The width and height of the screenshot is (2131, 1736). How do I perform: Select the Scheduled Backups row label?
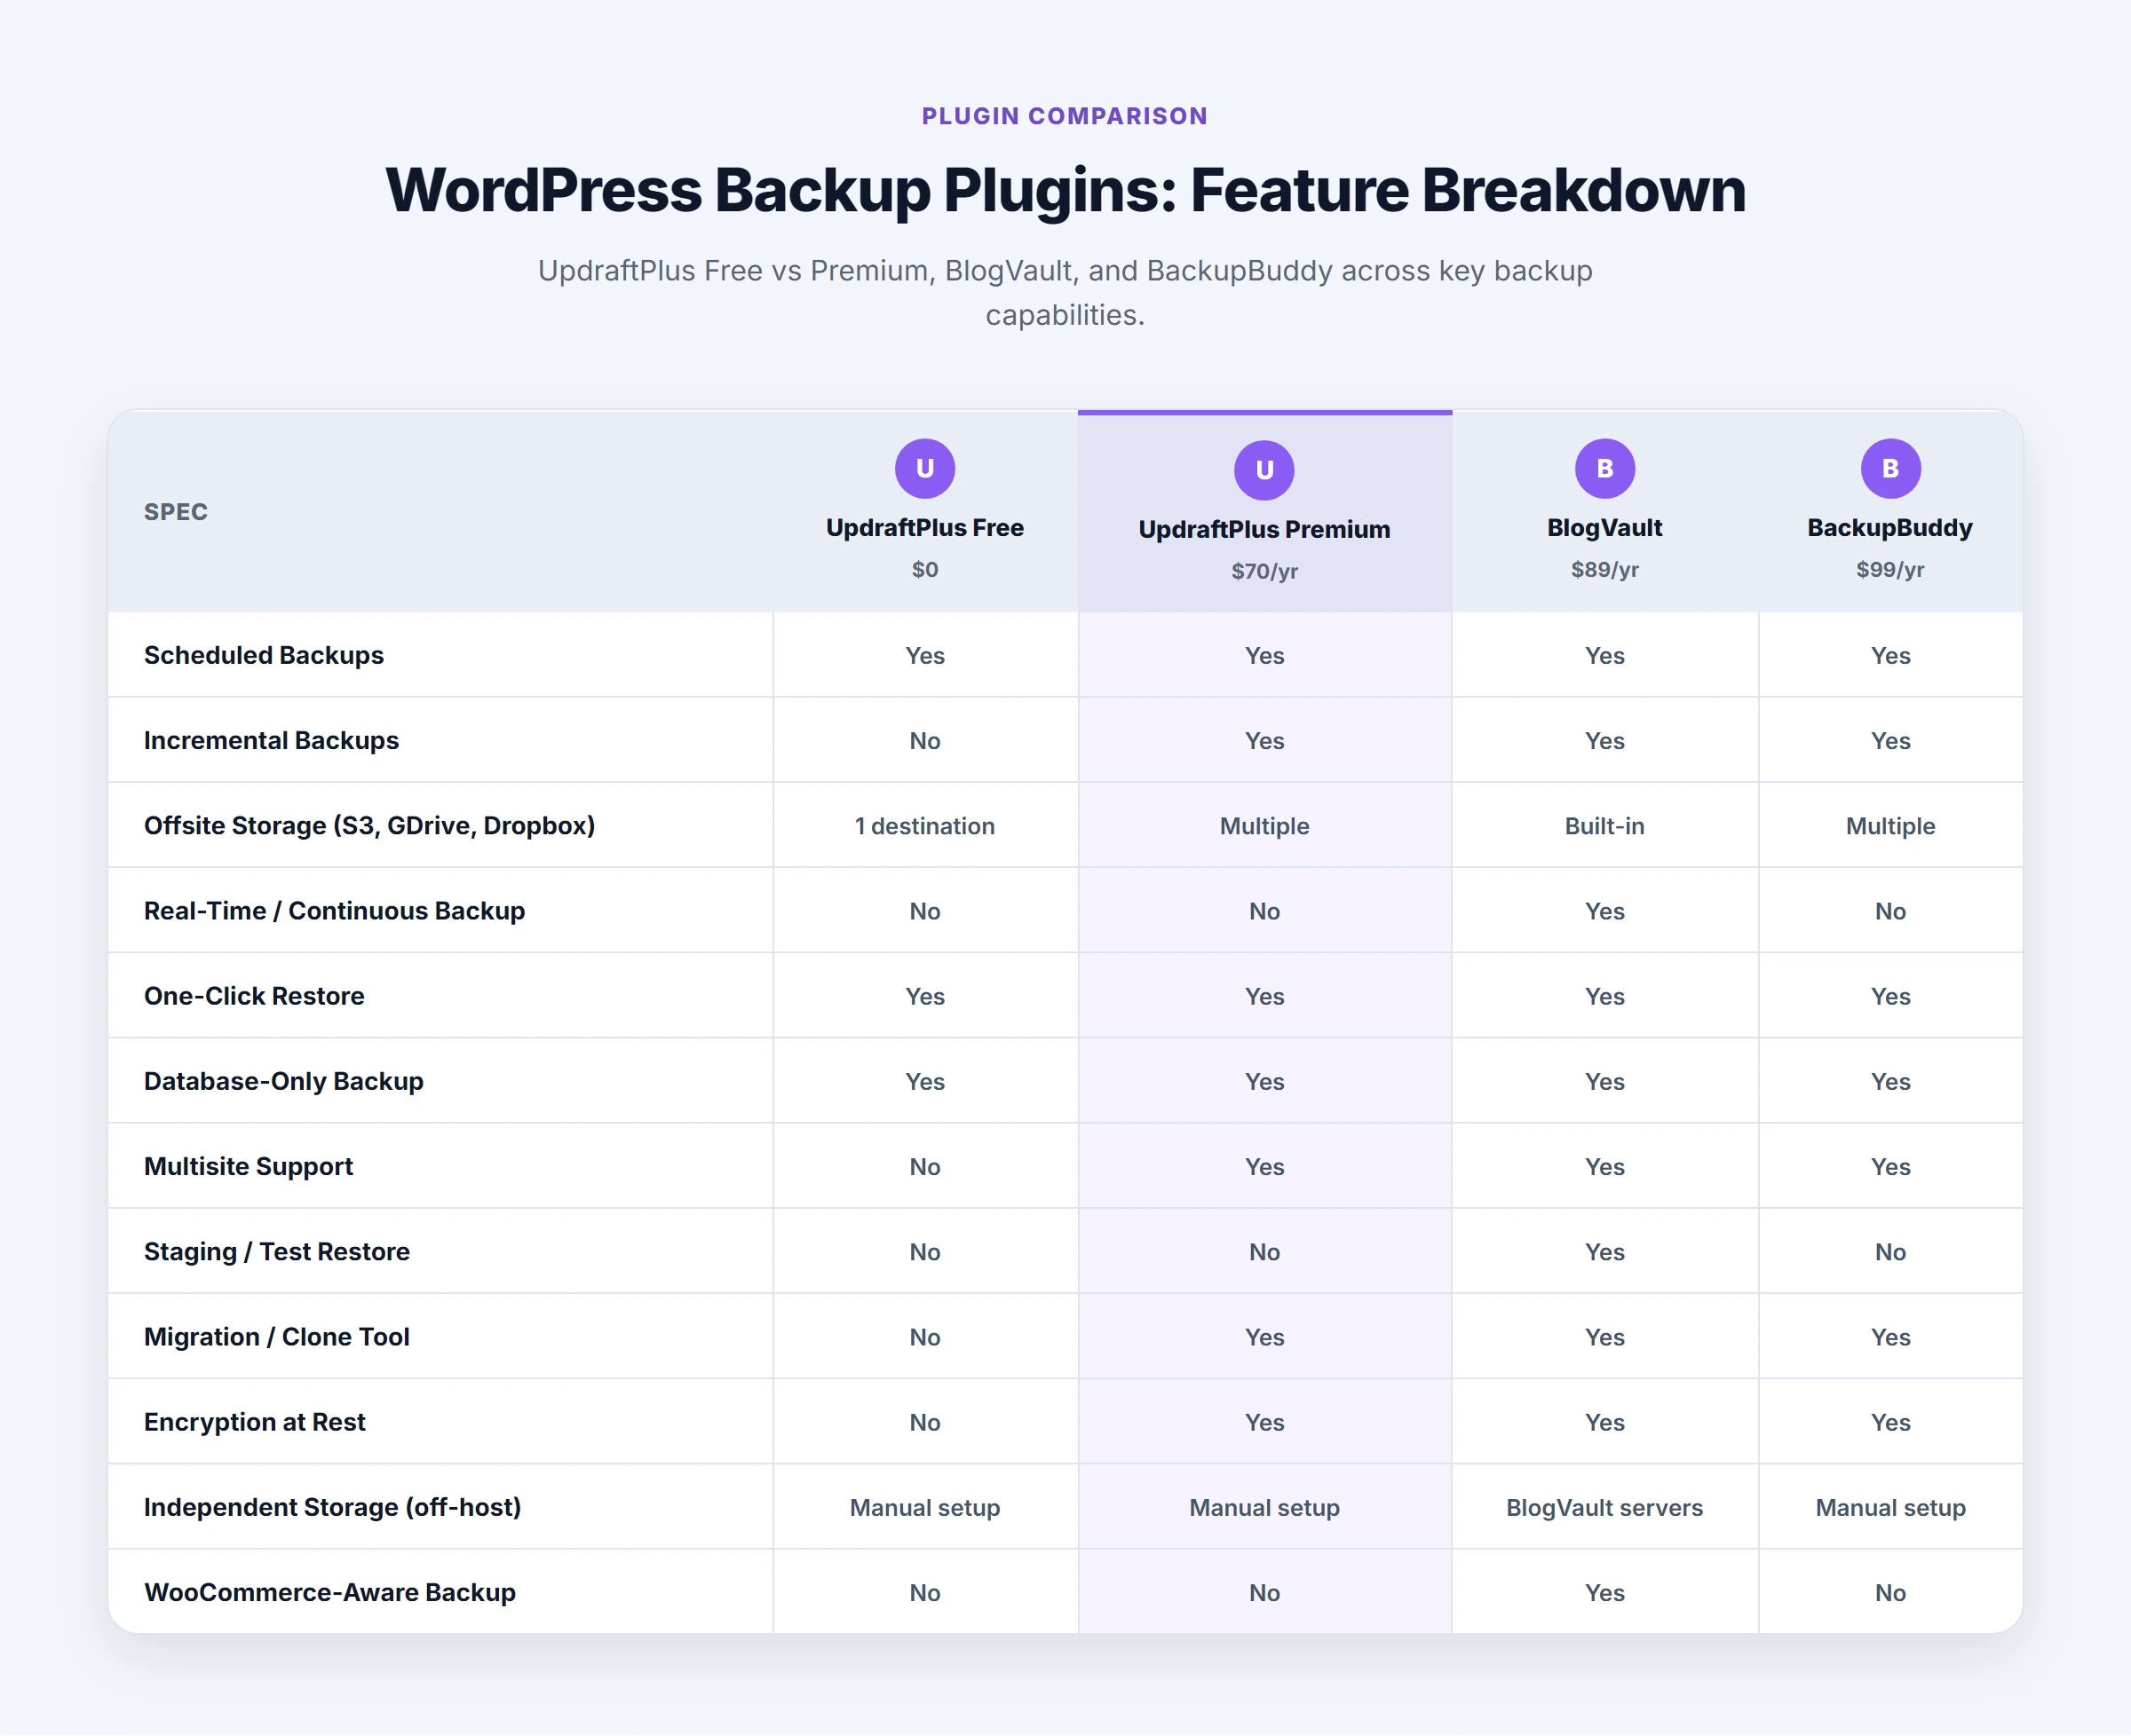264,655
